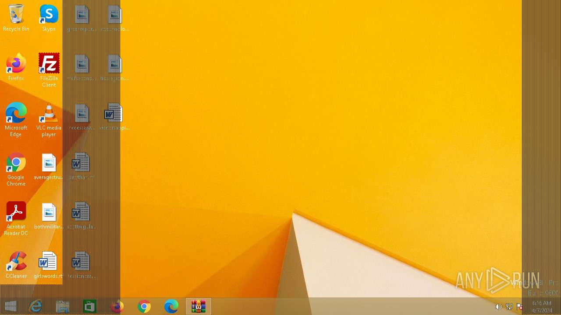The image size is (561, 315).
Task: Open the Acrobat Reader DC desktop shortcut
Action: pyautogui.click(x=16, y=219)
